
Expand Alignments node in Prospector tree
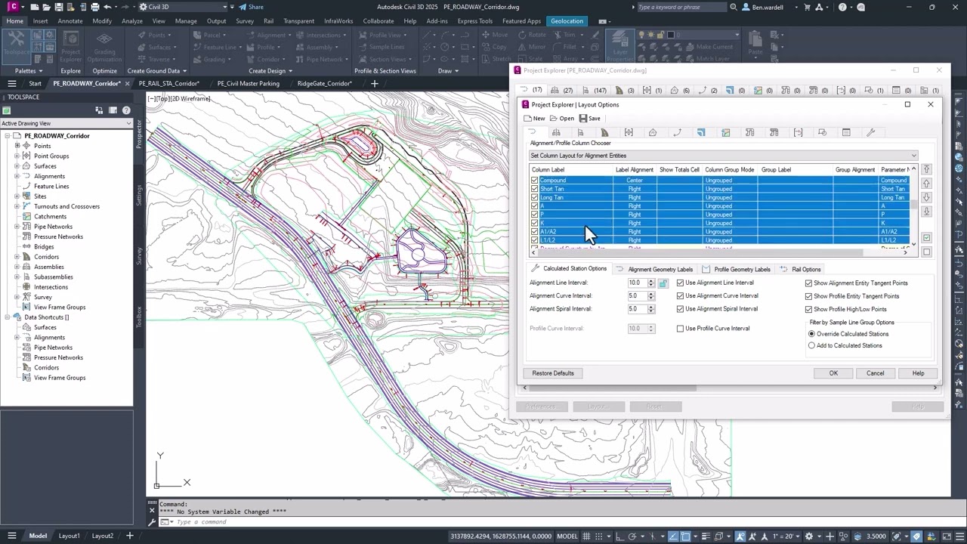coord(17,176)
